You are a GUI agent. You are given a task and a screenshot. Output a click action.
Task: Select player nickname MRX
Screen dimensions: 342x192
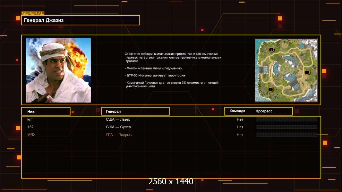click(x=31, y=135)
